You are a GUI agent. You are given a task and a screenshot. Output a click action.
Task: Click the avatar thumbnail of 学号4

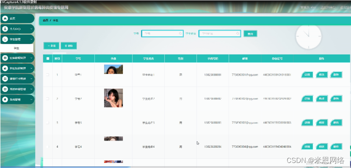(113, 138)
